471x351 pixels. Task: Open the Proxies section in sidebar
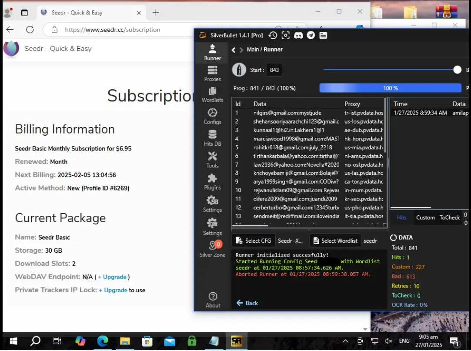point(212,74)
